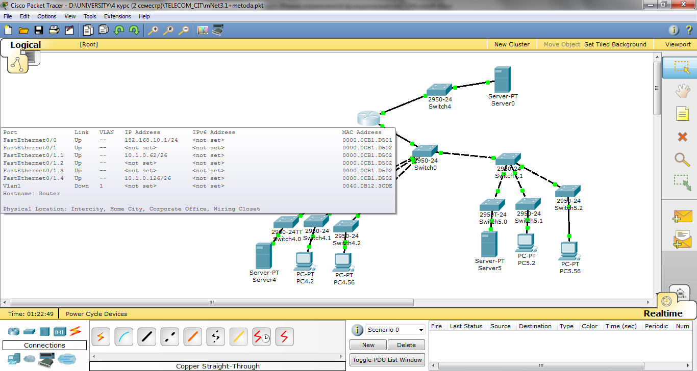Pick Copper Straight-Through cable

[x=146, y=336]
